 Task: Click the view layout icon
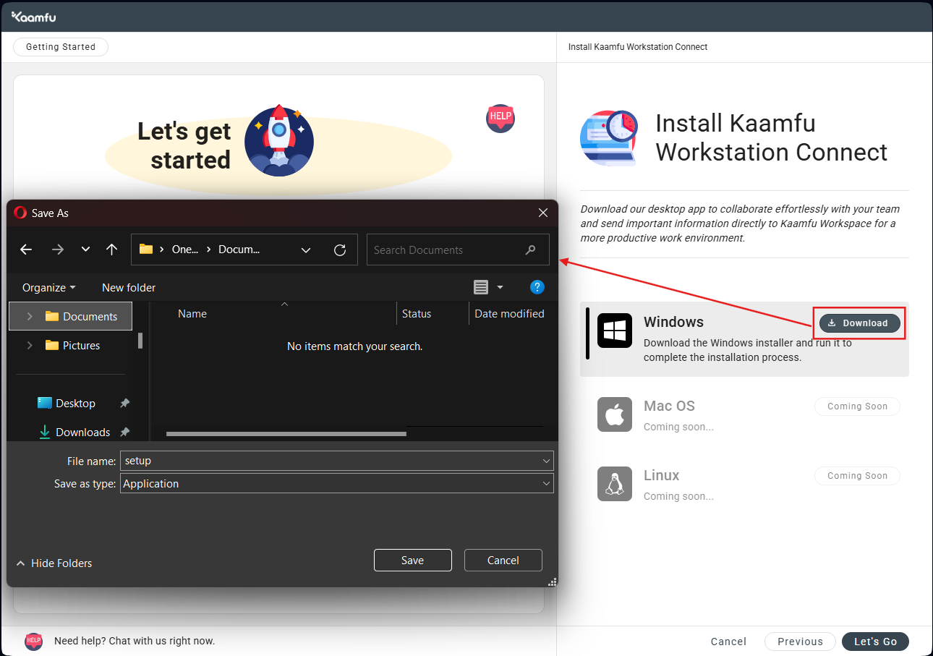481,288
